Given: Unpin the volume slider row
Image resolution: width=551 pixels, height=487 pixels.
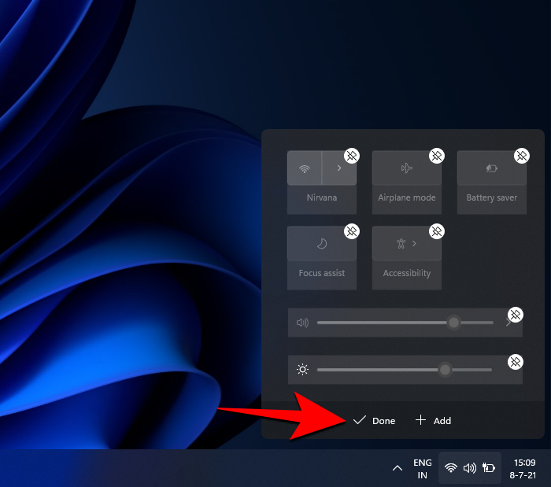Looking at the screenshot, I should click(516, 315).
